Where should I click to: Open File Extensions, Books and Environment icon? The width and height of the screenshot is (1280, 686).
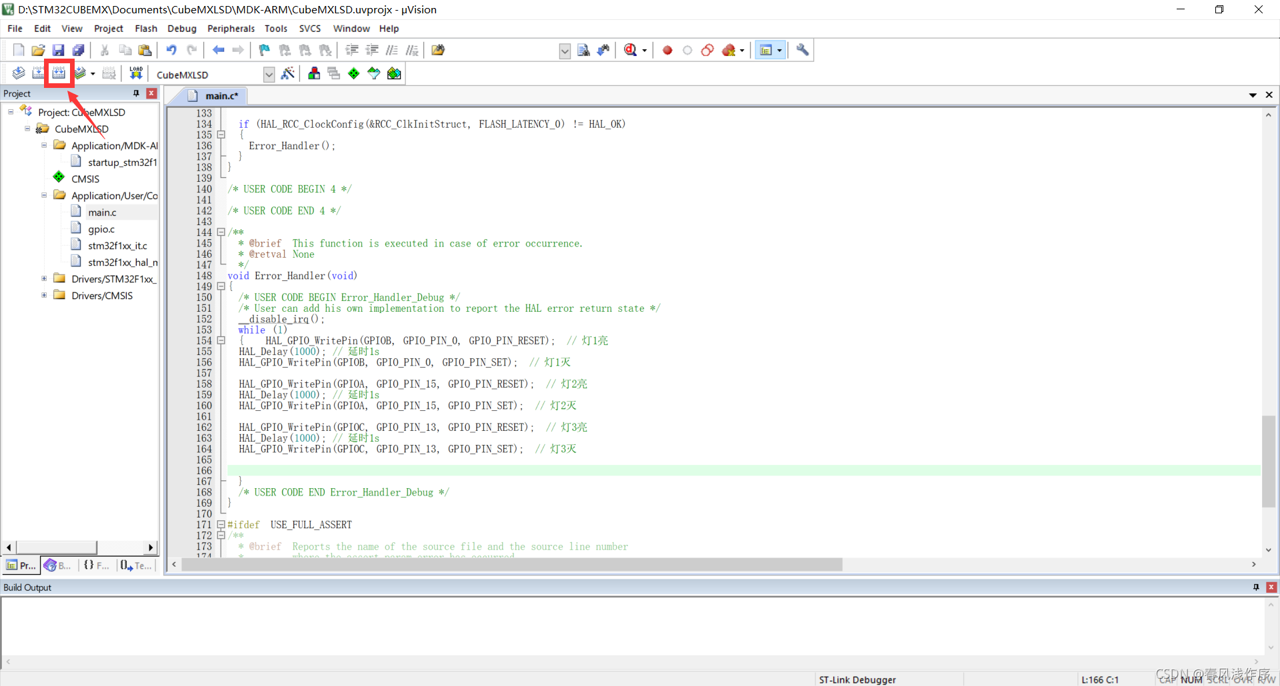pos(314,73)
